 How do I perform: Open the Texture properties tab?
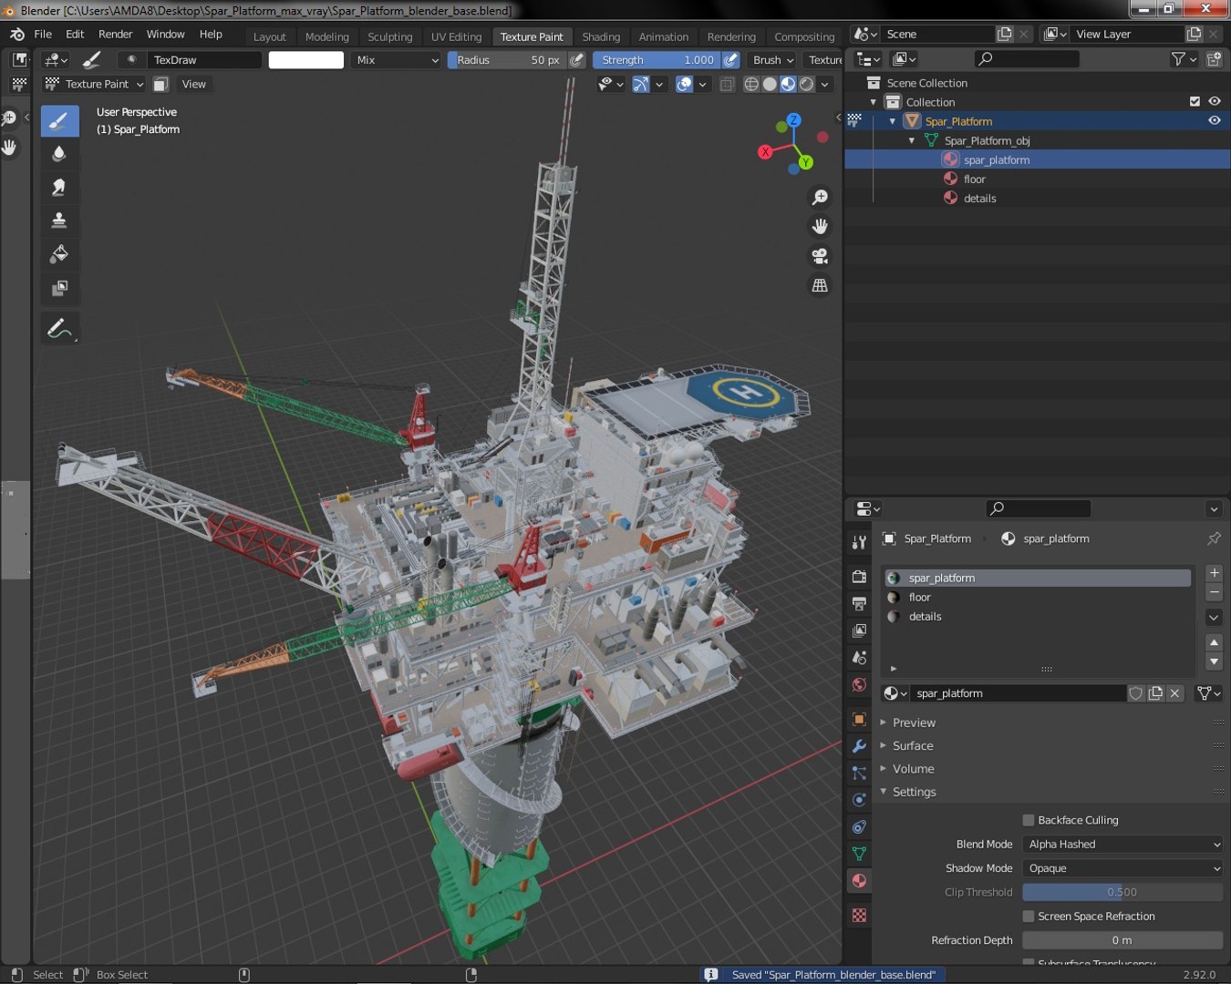click(859, 915)
